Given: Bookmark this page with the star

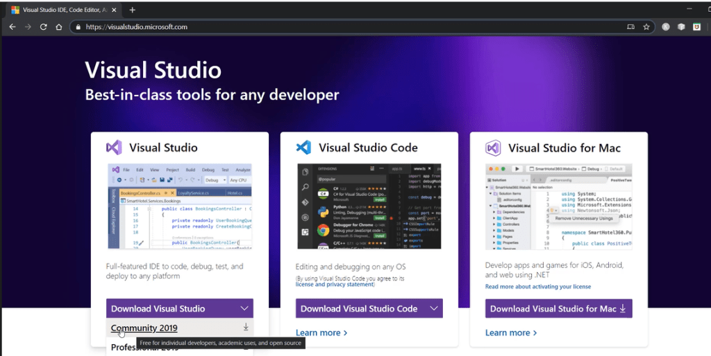Looking at the screenshot, I should pyautogui.click(x=646, y=27).
